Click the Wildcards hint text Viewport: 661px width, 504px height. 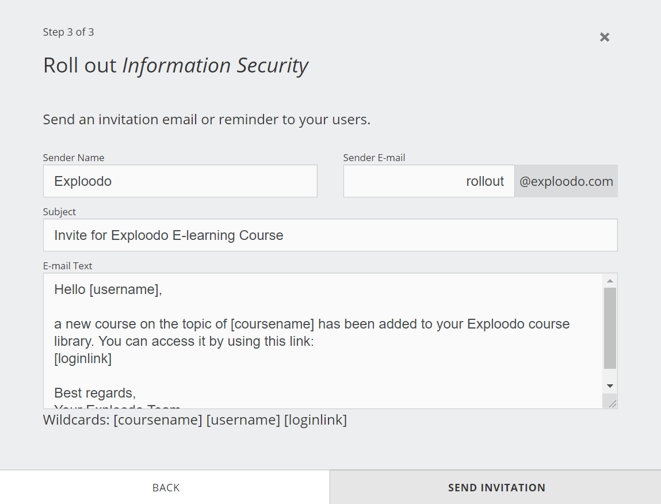point(195,420)
